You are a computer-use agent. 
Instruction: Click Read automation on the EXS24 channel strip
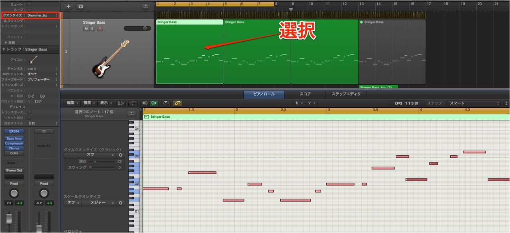click(14, 184)
